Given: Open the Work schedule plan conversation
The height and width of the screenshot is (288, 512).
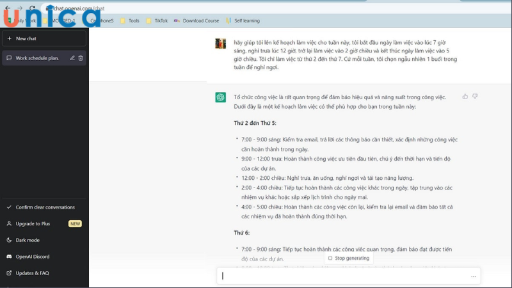Looking at the screenshot, I should coord(37,58).
